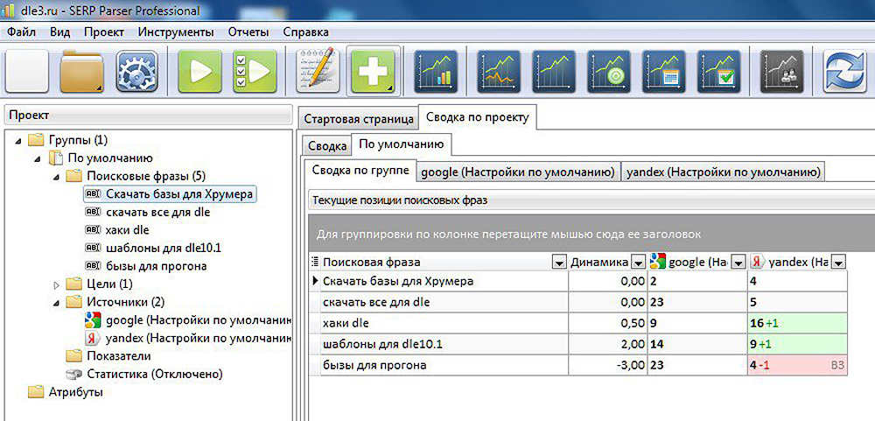Open the google column filter dropdown
This screenshot has height=421, width=875.
tap(738, 262)
